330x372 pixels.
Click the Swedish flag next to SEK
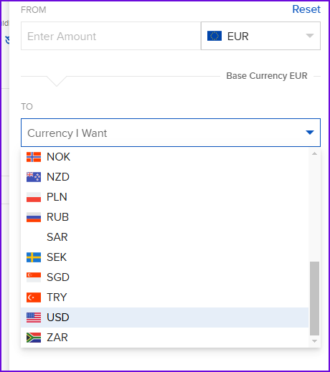click(x=34, y=257)
